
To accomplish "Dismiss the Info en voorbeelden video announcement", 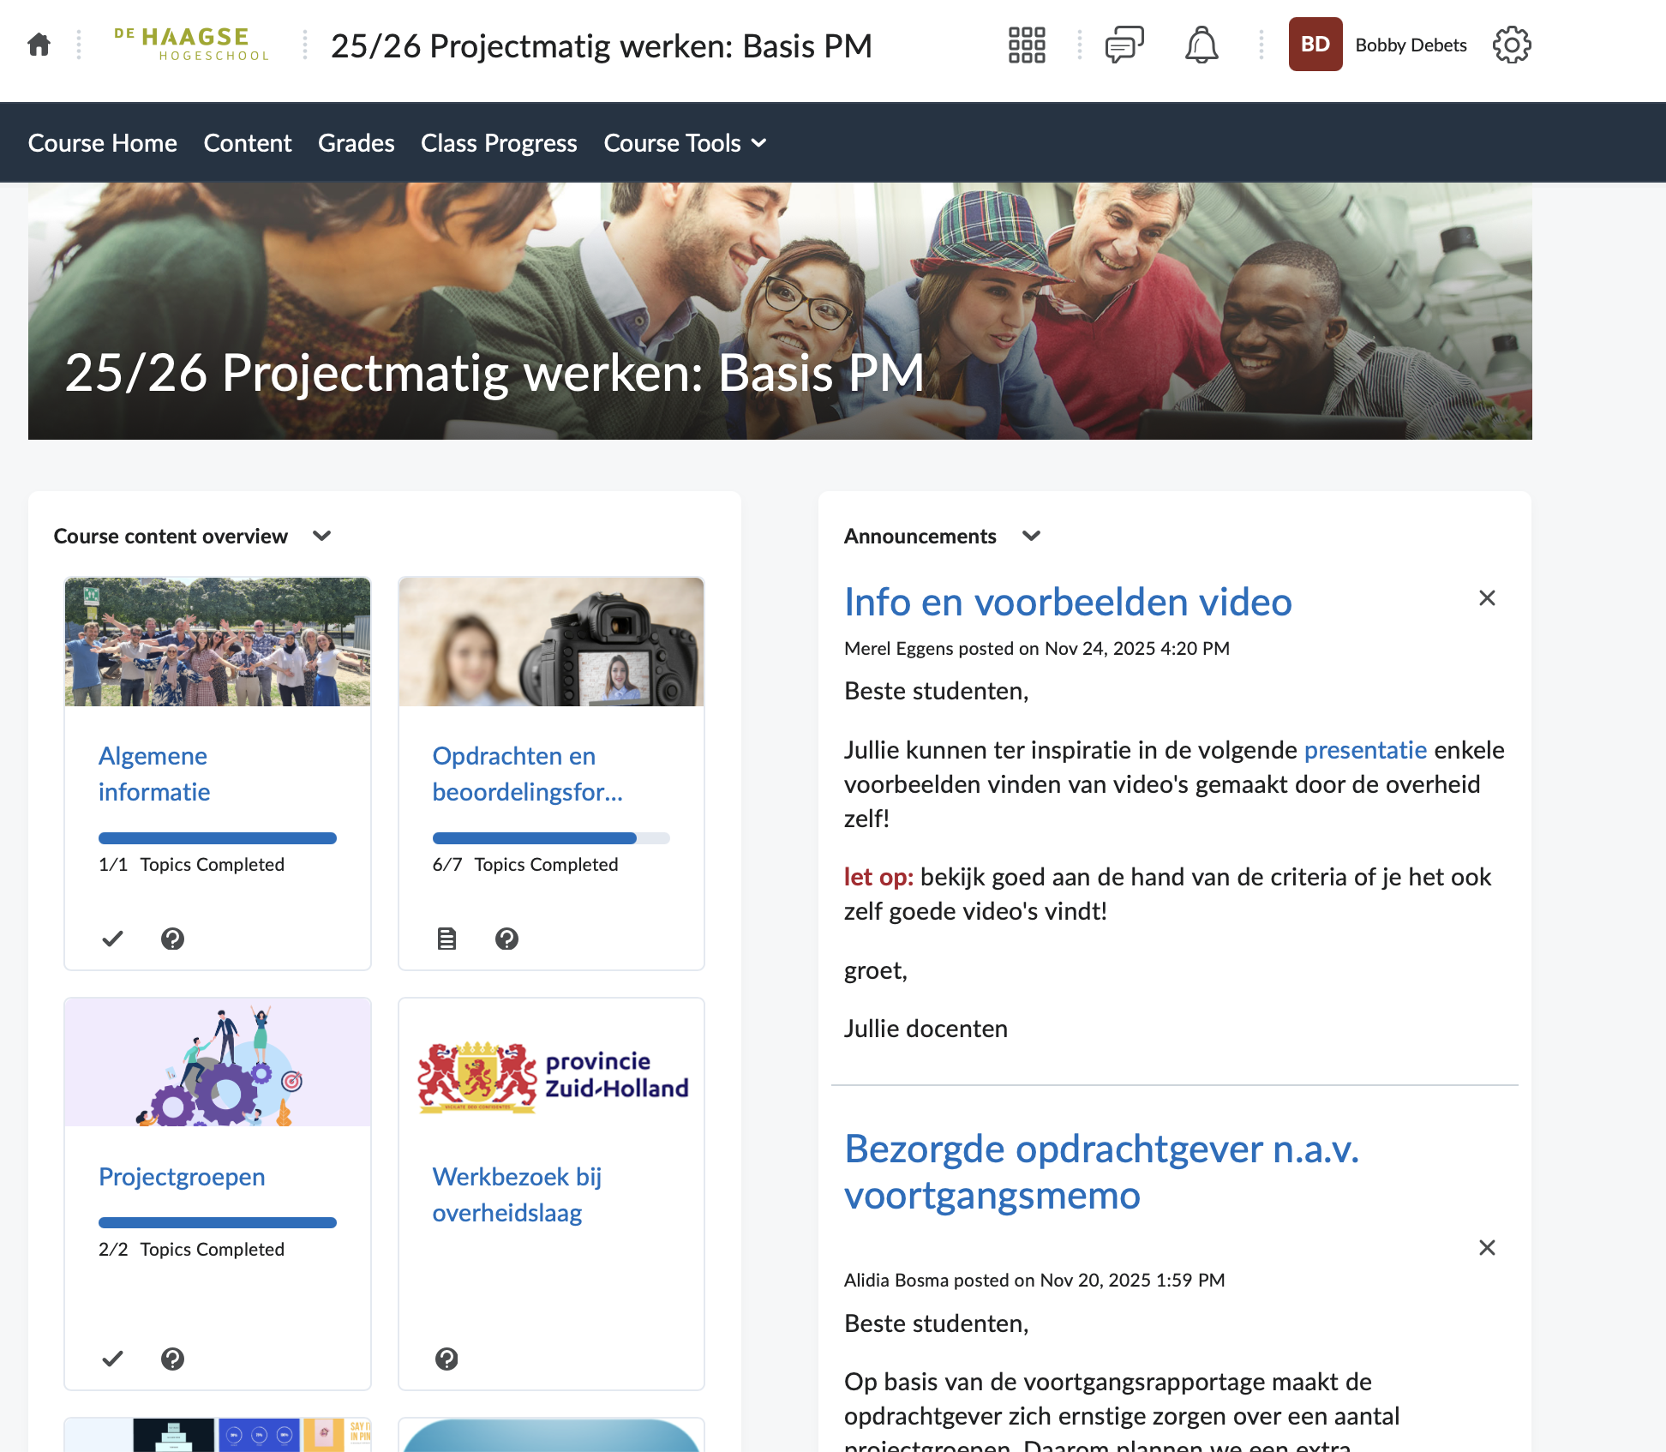I will (x=1487, y=598).
